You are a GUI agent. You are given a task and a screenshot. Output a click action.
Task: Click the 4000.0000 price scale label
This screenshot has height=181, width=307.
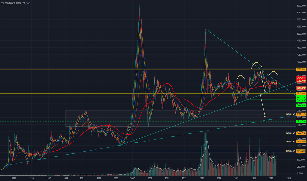pos(301,62)
